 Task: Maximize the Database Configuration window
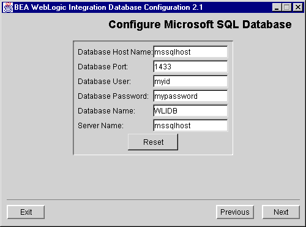click(286, 7)
